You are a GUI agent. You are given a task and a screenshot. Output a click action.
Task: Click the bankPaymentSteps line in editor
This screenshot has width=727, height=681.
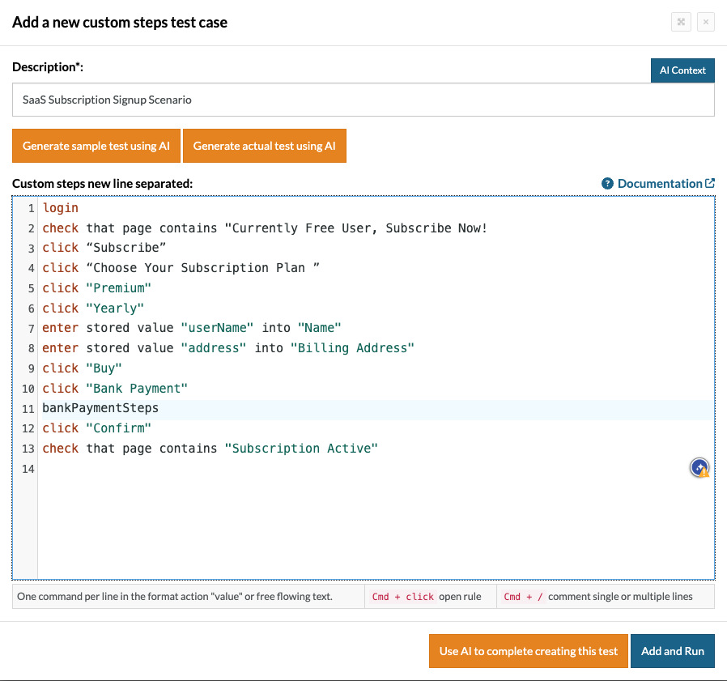coord(100,408)
